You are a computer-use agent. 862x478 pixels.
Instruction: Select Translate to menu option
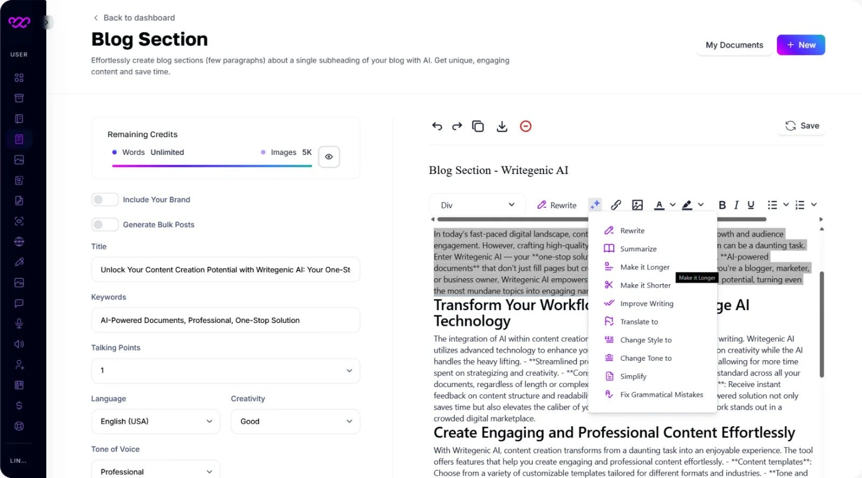652,322
